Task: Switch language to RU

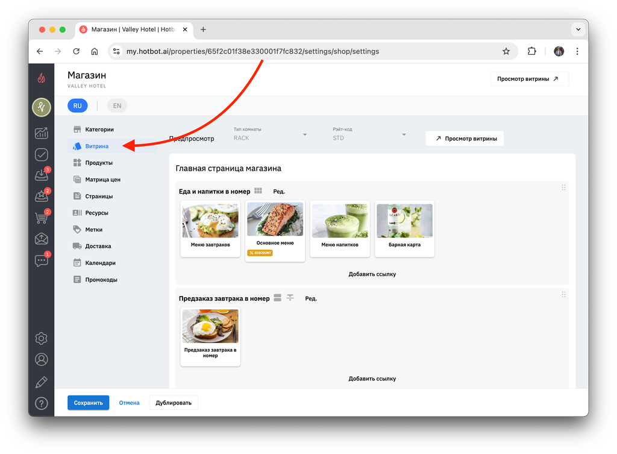Action: click(78, 106)
